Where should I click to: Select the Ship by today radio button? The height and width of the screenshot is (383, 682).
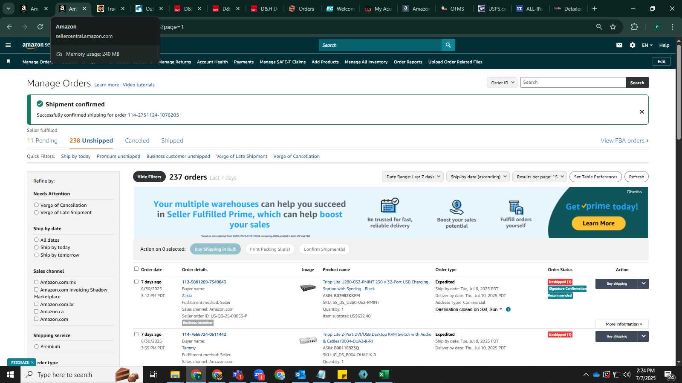(36, 247)
